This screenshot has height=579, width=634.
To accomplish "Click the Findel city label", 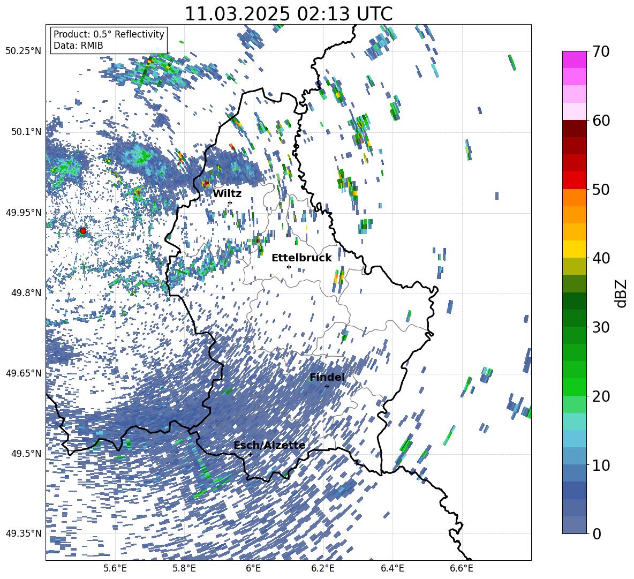I will [327, 377].
